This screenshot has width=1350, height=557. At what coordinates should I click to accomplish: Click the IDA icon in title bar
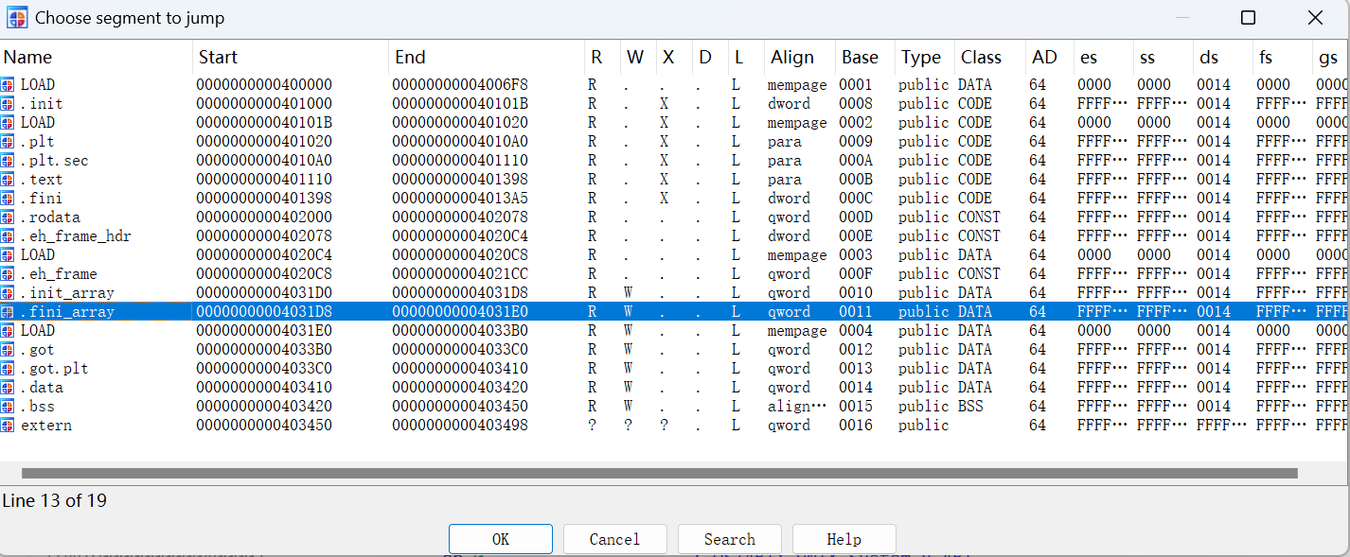[x=17, y=18]
